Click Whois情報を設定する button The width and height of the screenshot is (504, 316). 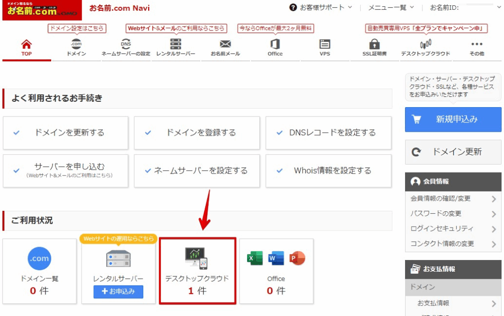coord(328,171)
